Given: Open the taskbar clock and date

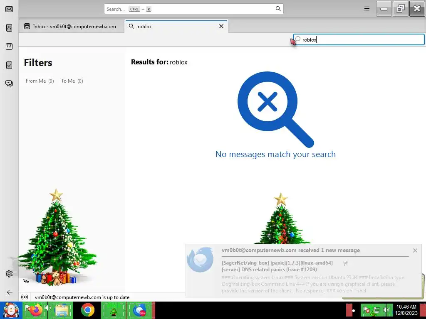Looking at the screenshot, I should (406, 310).
